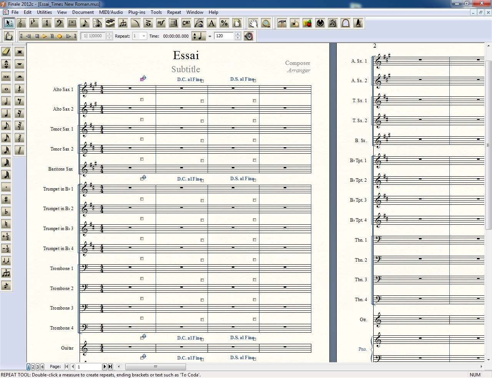
Task: Pick the Expression tool (mf icon)
Action: click(161, 23)
